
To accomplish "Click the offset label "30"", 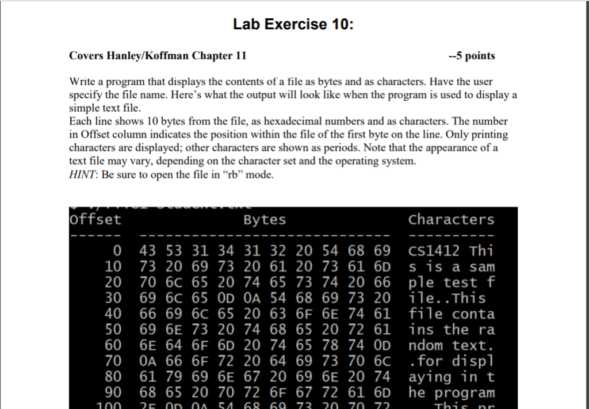I will 113,298.
